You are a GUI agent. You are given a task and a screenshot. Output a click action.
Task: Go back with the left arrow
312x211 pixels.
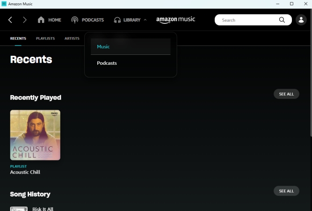[x=10, y=20]
